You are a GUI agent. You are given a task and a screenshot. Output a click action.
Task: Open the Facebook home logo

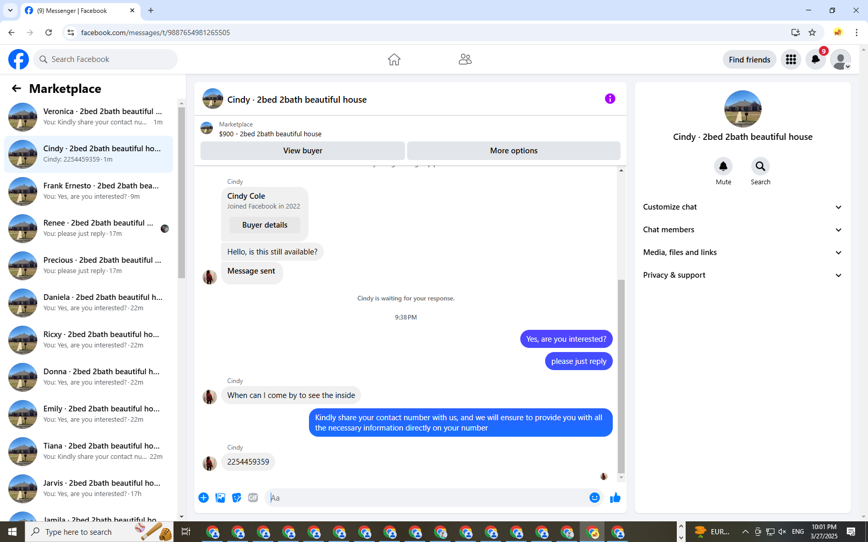[19, 59]
